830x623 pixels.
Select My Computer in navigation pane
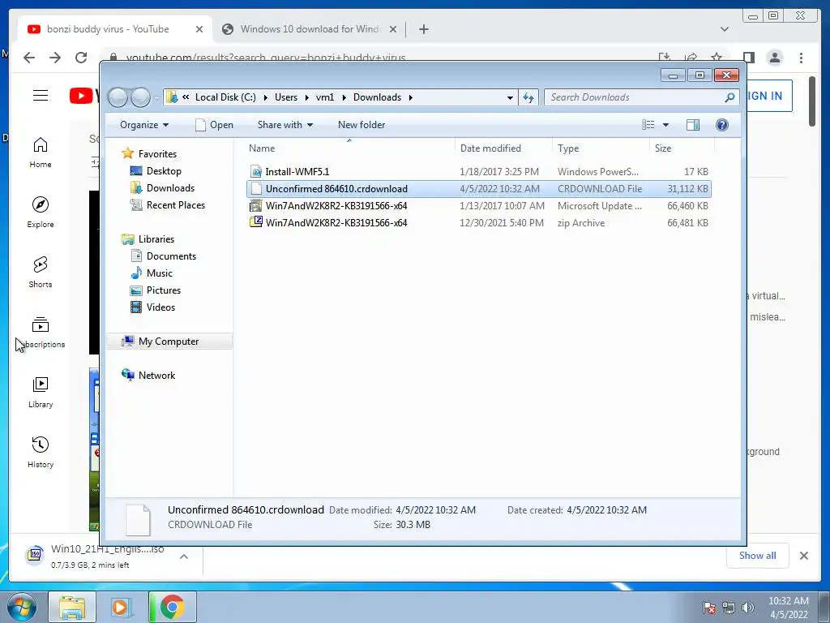coord(169,342)
